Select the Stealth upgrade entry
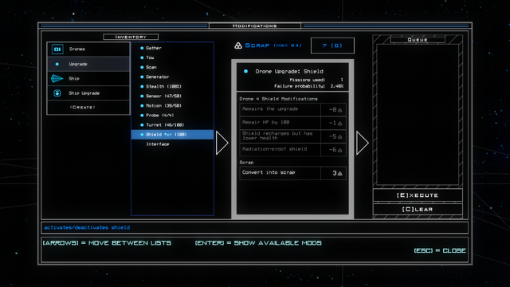The image size is (510, 287). pos(172,87)
